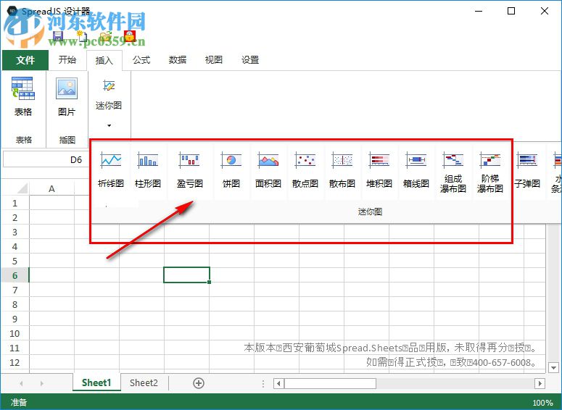The width and height of the screenshot is (562, 410).
Task: Switch to the 视图 tab
Action: 214,60
